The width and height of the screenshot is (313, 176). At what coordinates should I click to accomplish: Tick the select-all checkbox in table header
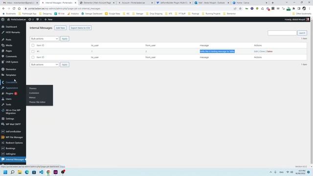(x=33, y=45)
